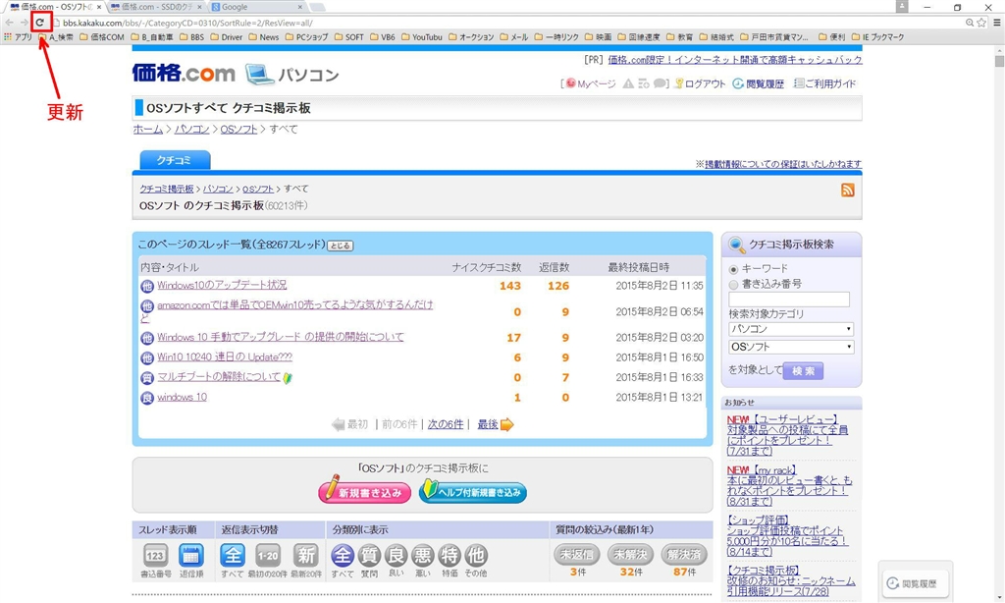Viewport: 1005px width, 603px height.
Task: Open the Chrome hamburger menu
Action: (997, 23)
